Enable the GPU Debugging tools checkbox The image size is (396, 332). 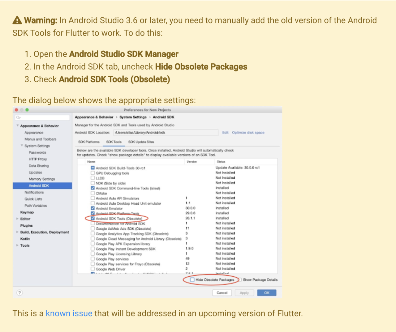tap(93, 173)
